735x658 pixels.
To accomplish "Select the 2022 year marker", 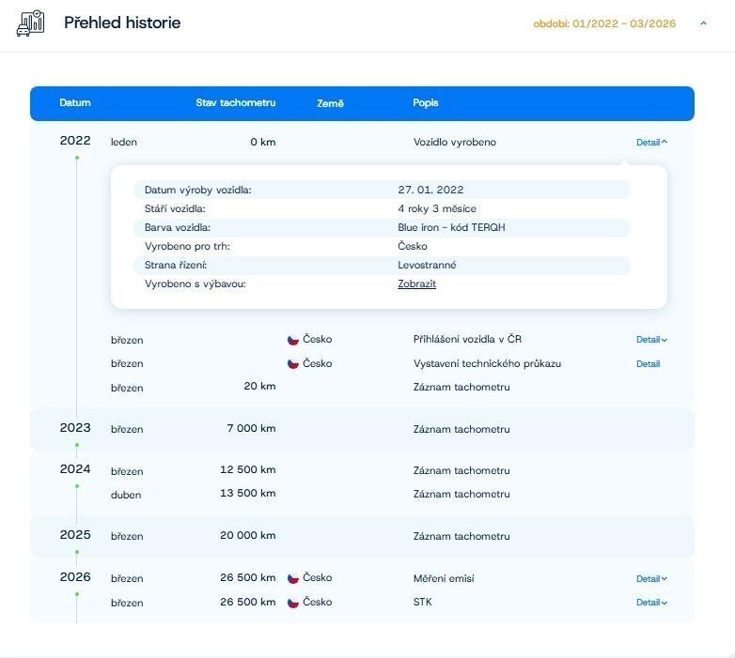I will [75, 141].
